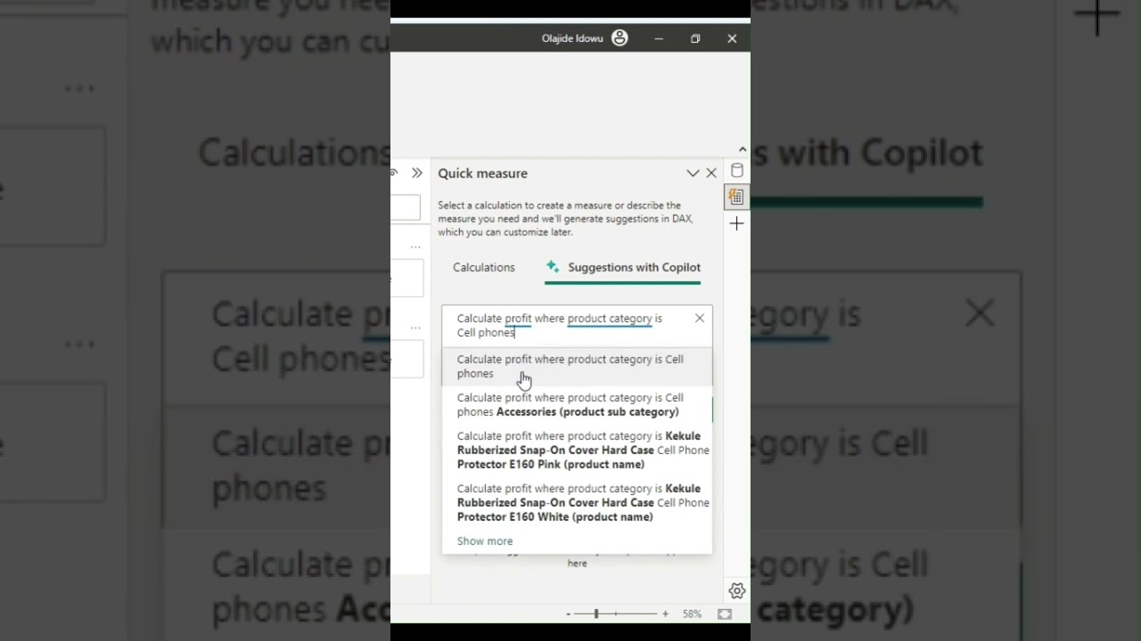
Task: Select the Quick measure pane icon
Action: pos(736,197)
